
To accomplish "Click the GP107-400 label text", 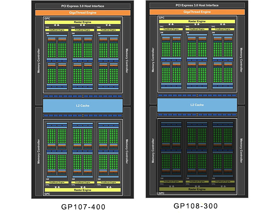I will pos(83,207).
